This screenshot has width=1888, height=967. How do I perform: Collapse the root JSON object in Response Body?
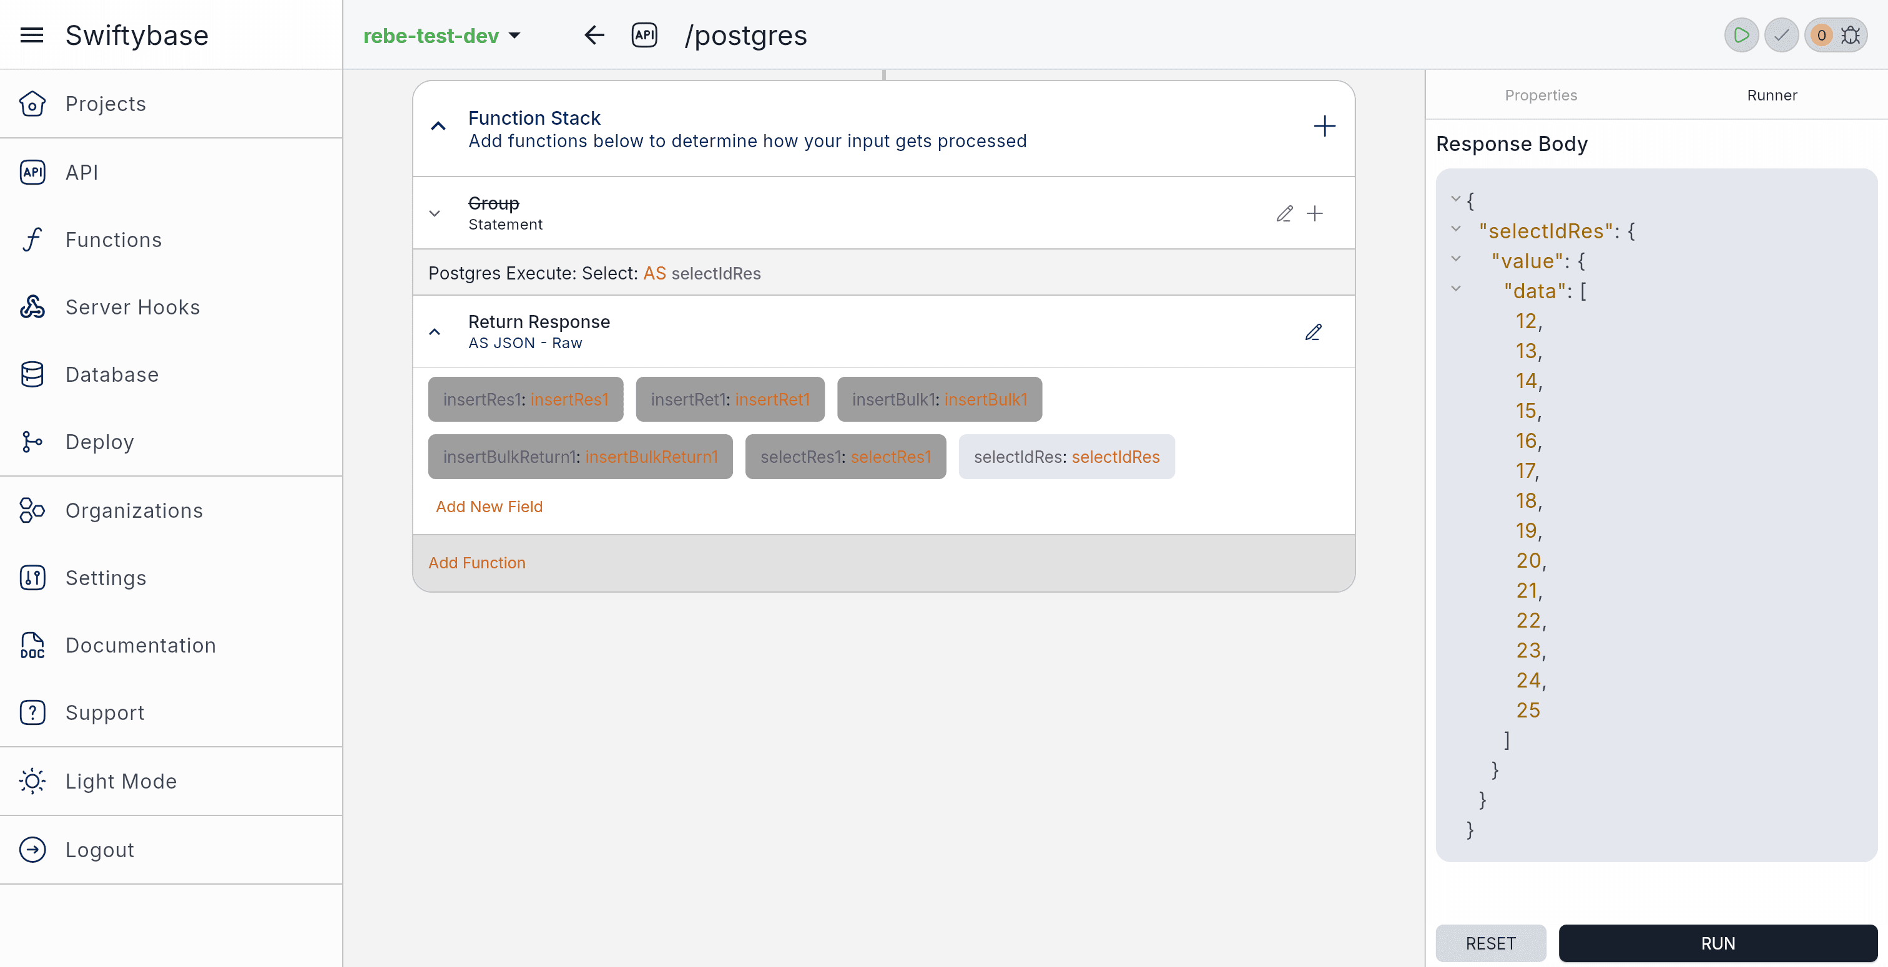pos(1455,199)
